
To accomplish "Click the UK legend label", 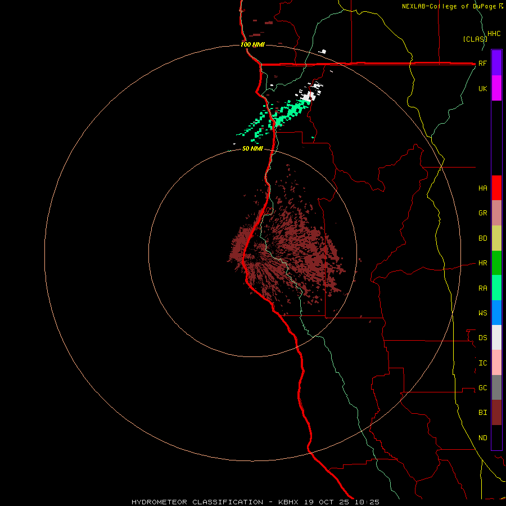I will click(x=482, y=89).
